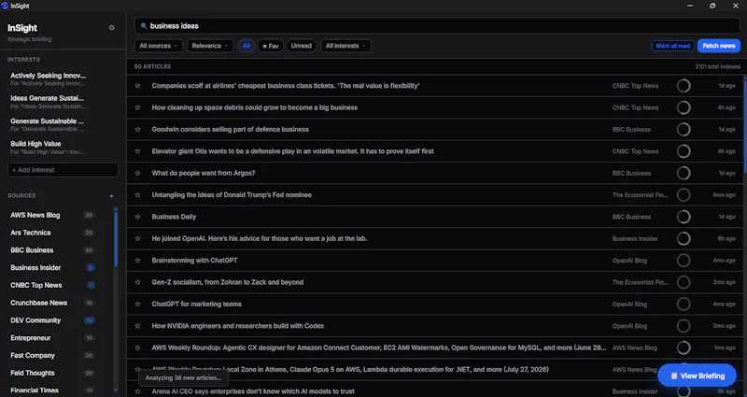Click the 12 count badge beside DEV Community
The width and height of the screenshot is (747, 397).
tap(89, 320)
